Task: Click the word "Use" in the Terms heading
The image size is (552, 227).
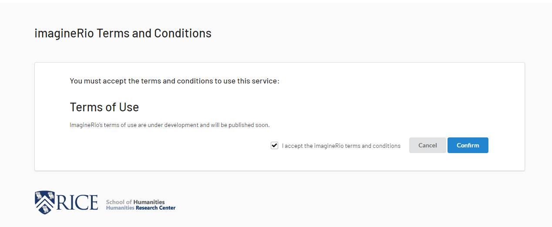Action: [x=129, y=107]
